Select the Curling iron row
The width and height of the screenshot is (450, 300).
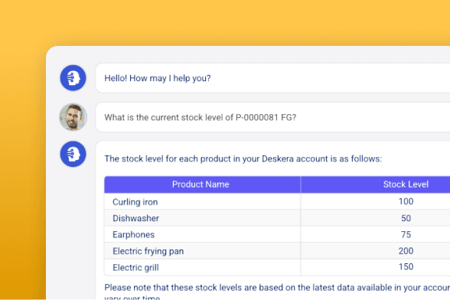[x=277, y=201]
